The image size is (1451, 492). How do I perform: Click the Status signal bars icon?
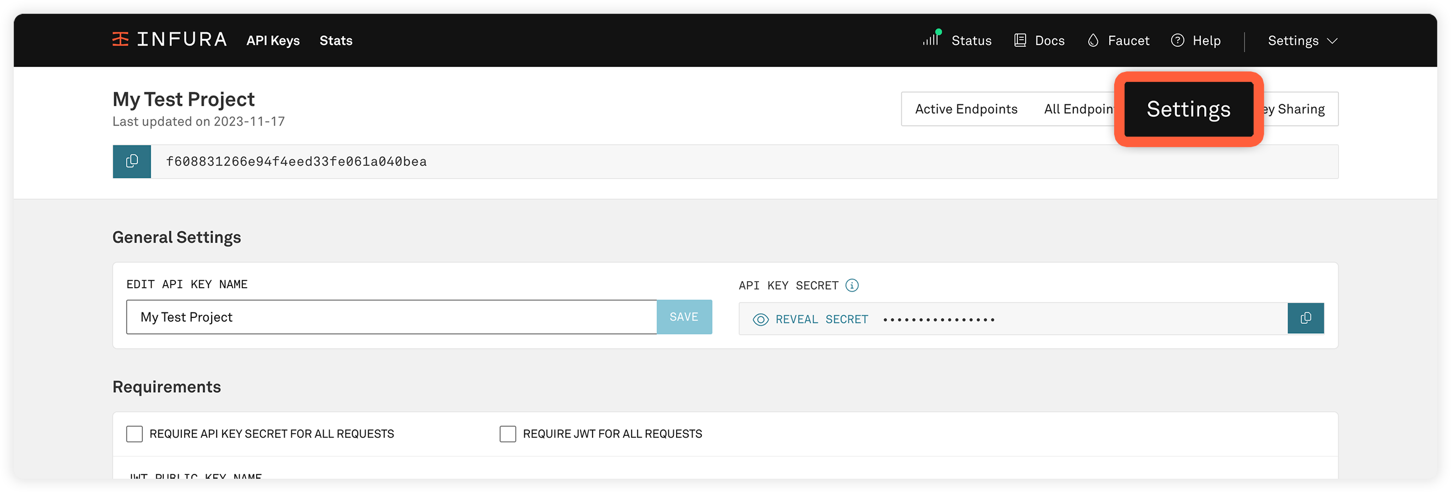click(x=932, y=38)
